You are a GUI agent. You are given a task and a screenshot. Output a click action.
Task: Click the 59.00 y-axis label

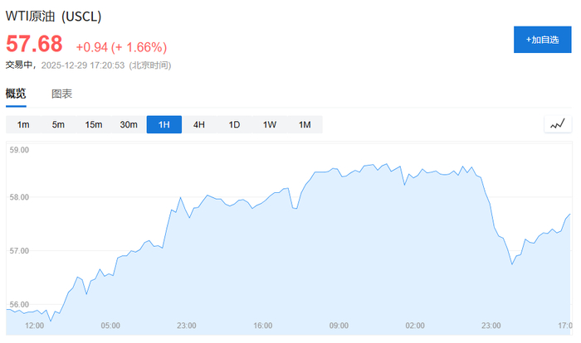pyautogui.click(x=19, y=151)
